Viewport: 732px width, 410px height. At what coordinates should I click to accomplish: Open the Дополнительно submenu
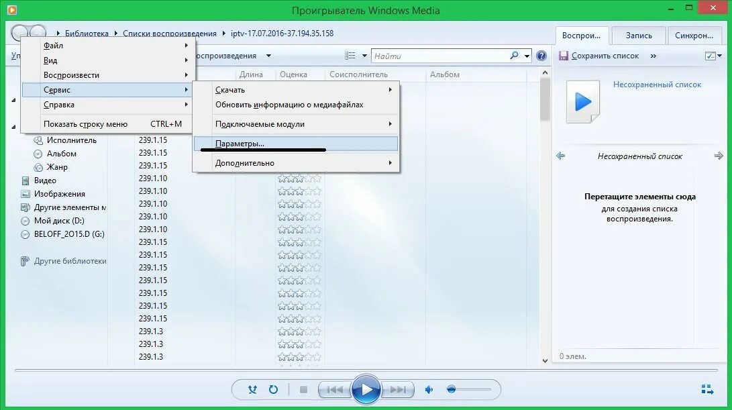296,163
